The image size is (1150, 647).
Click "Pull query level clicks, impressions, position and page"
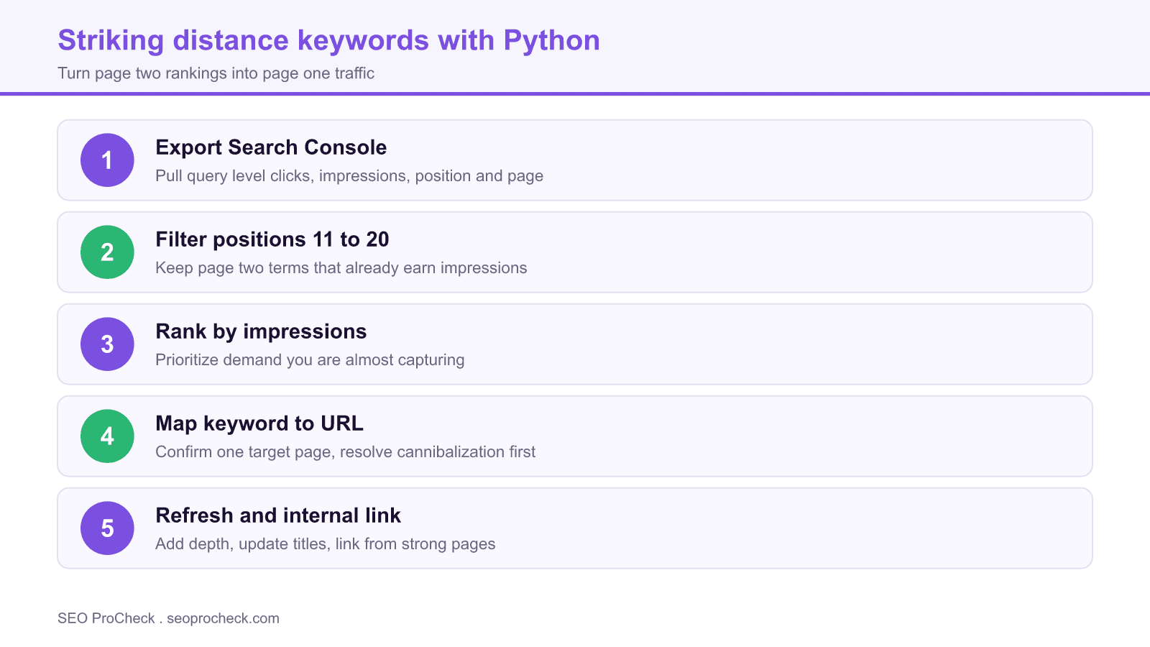click(349, 176)
